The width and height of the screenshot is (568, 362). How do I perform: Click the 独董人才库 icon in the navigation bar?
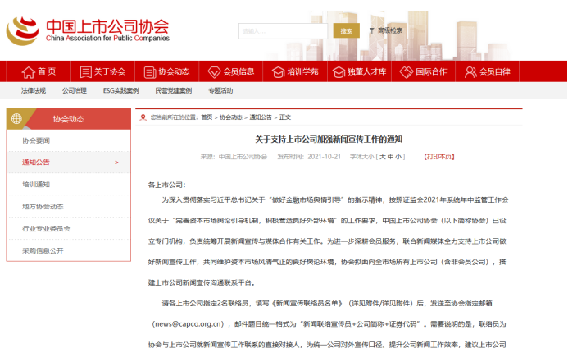pyautogui.click(x=339, y=71)
